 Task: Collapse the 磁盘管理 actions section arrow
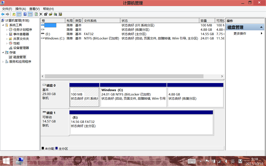[261, 27]
